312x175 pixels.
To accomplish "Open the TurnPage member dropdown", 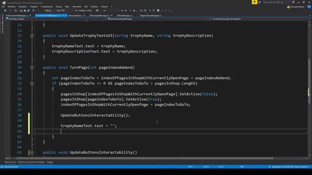I will [260, 19].
